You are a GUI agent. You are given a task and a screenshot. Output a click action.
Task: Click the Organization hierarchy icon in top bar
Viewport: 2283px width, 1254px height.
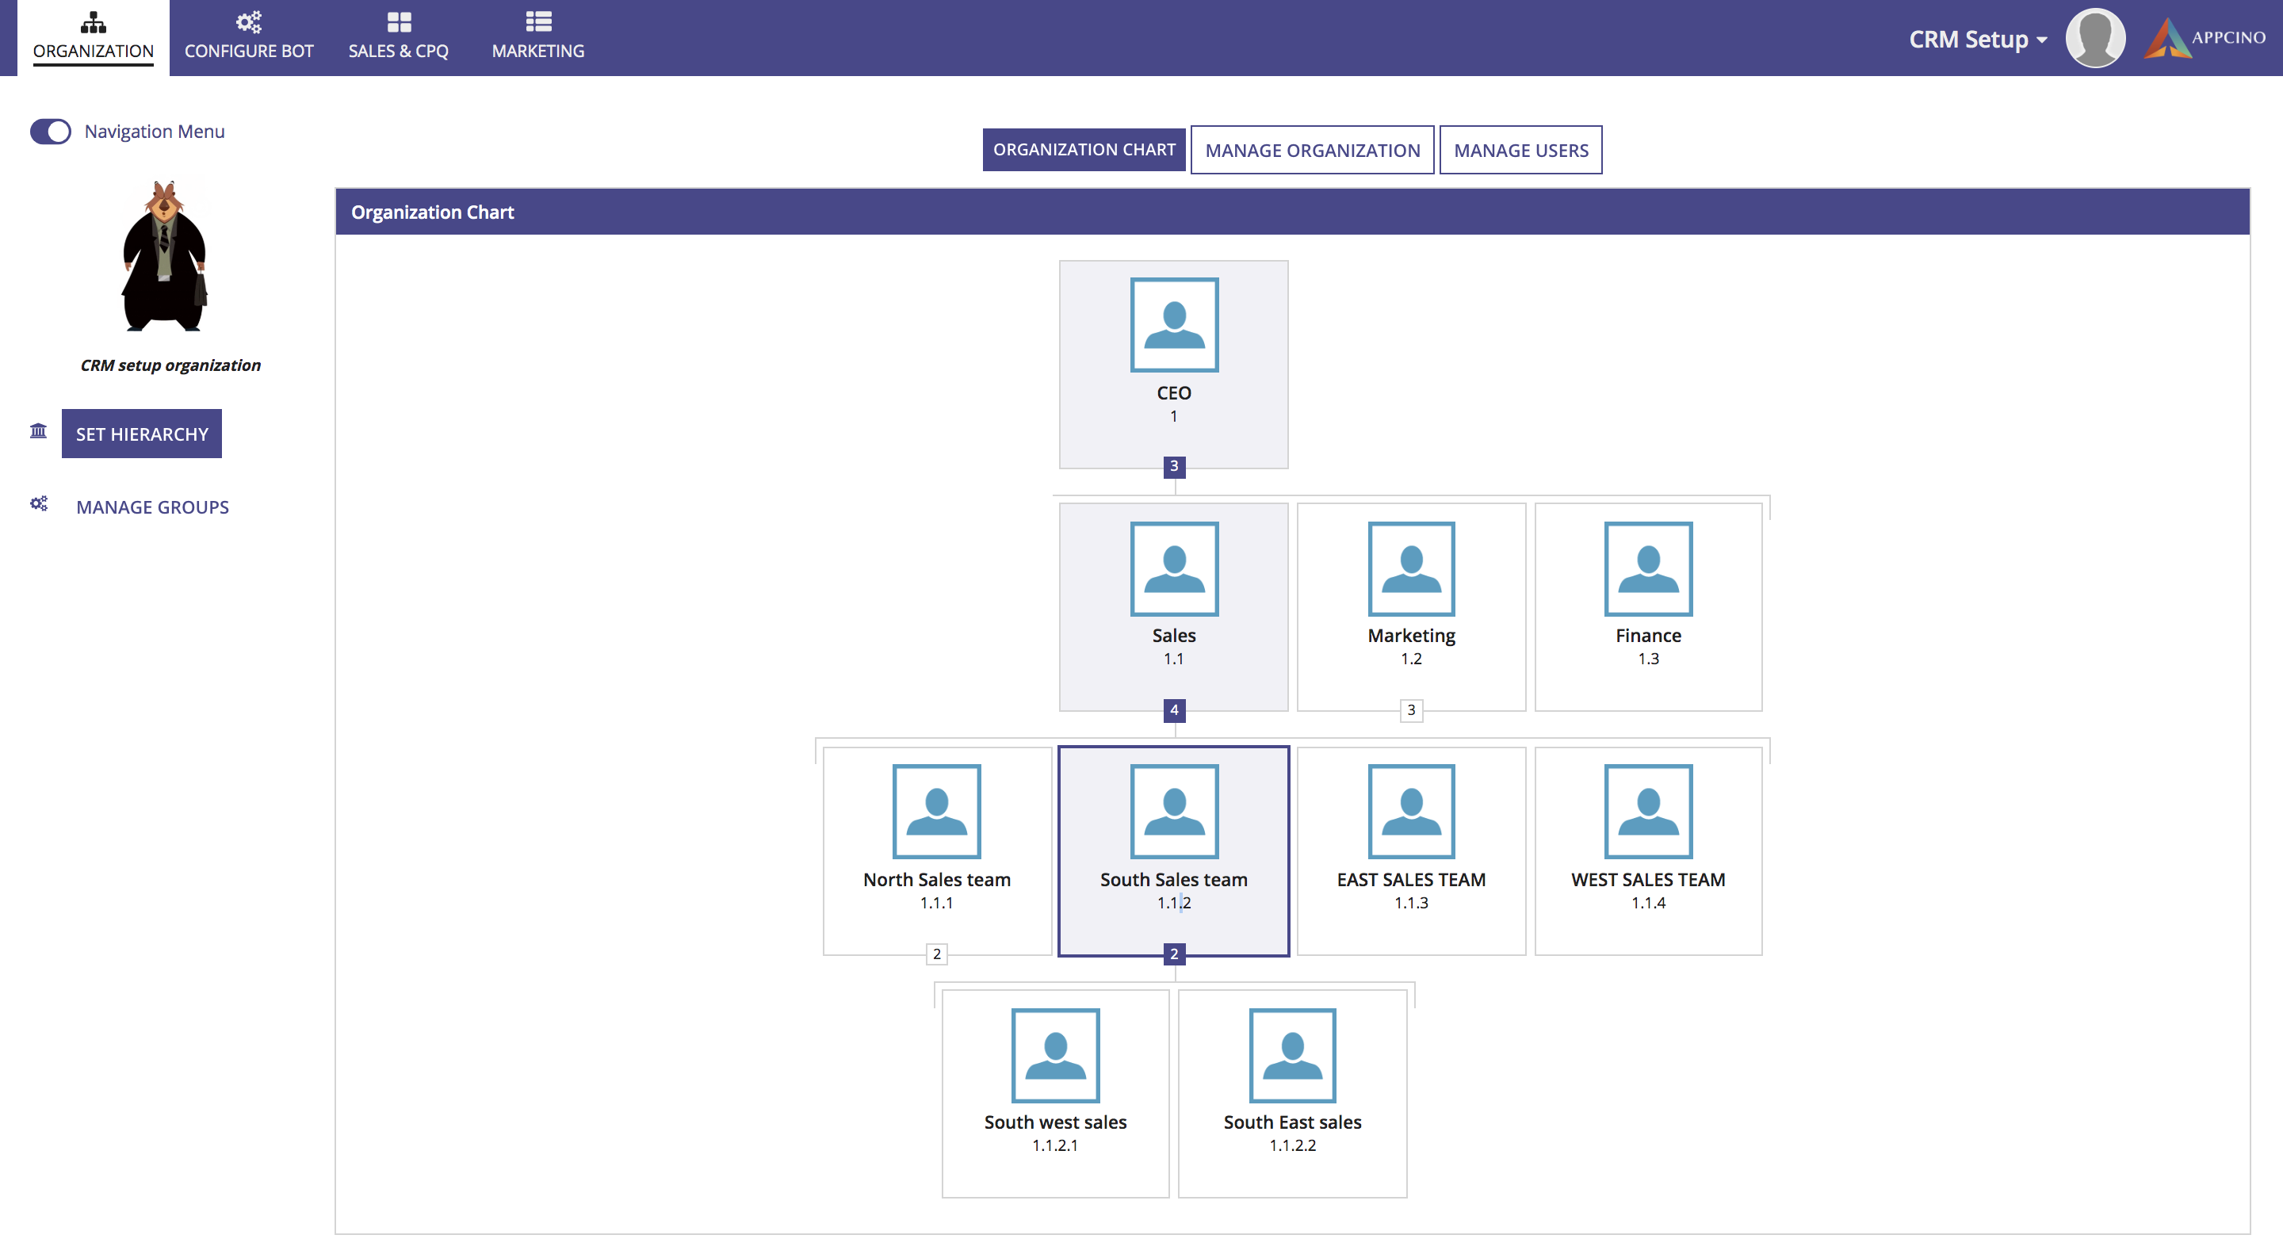point(93,22)
